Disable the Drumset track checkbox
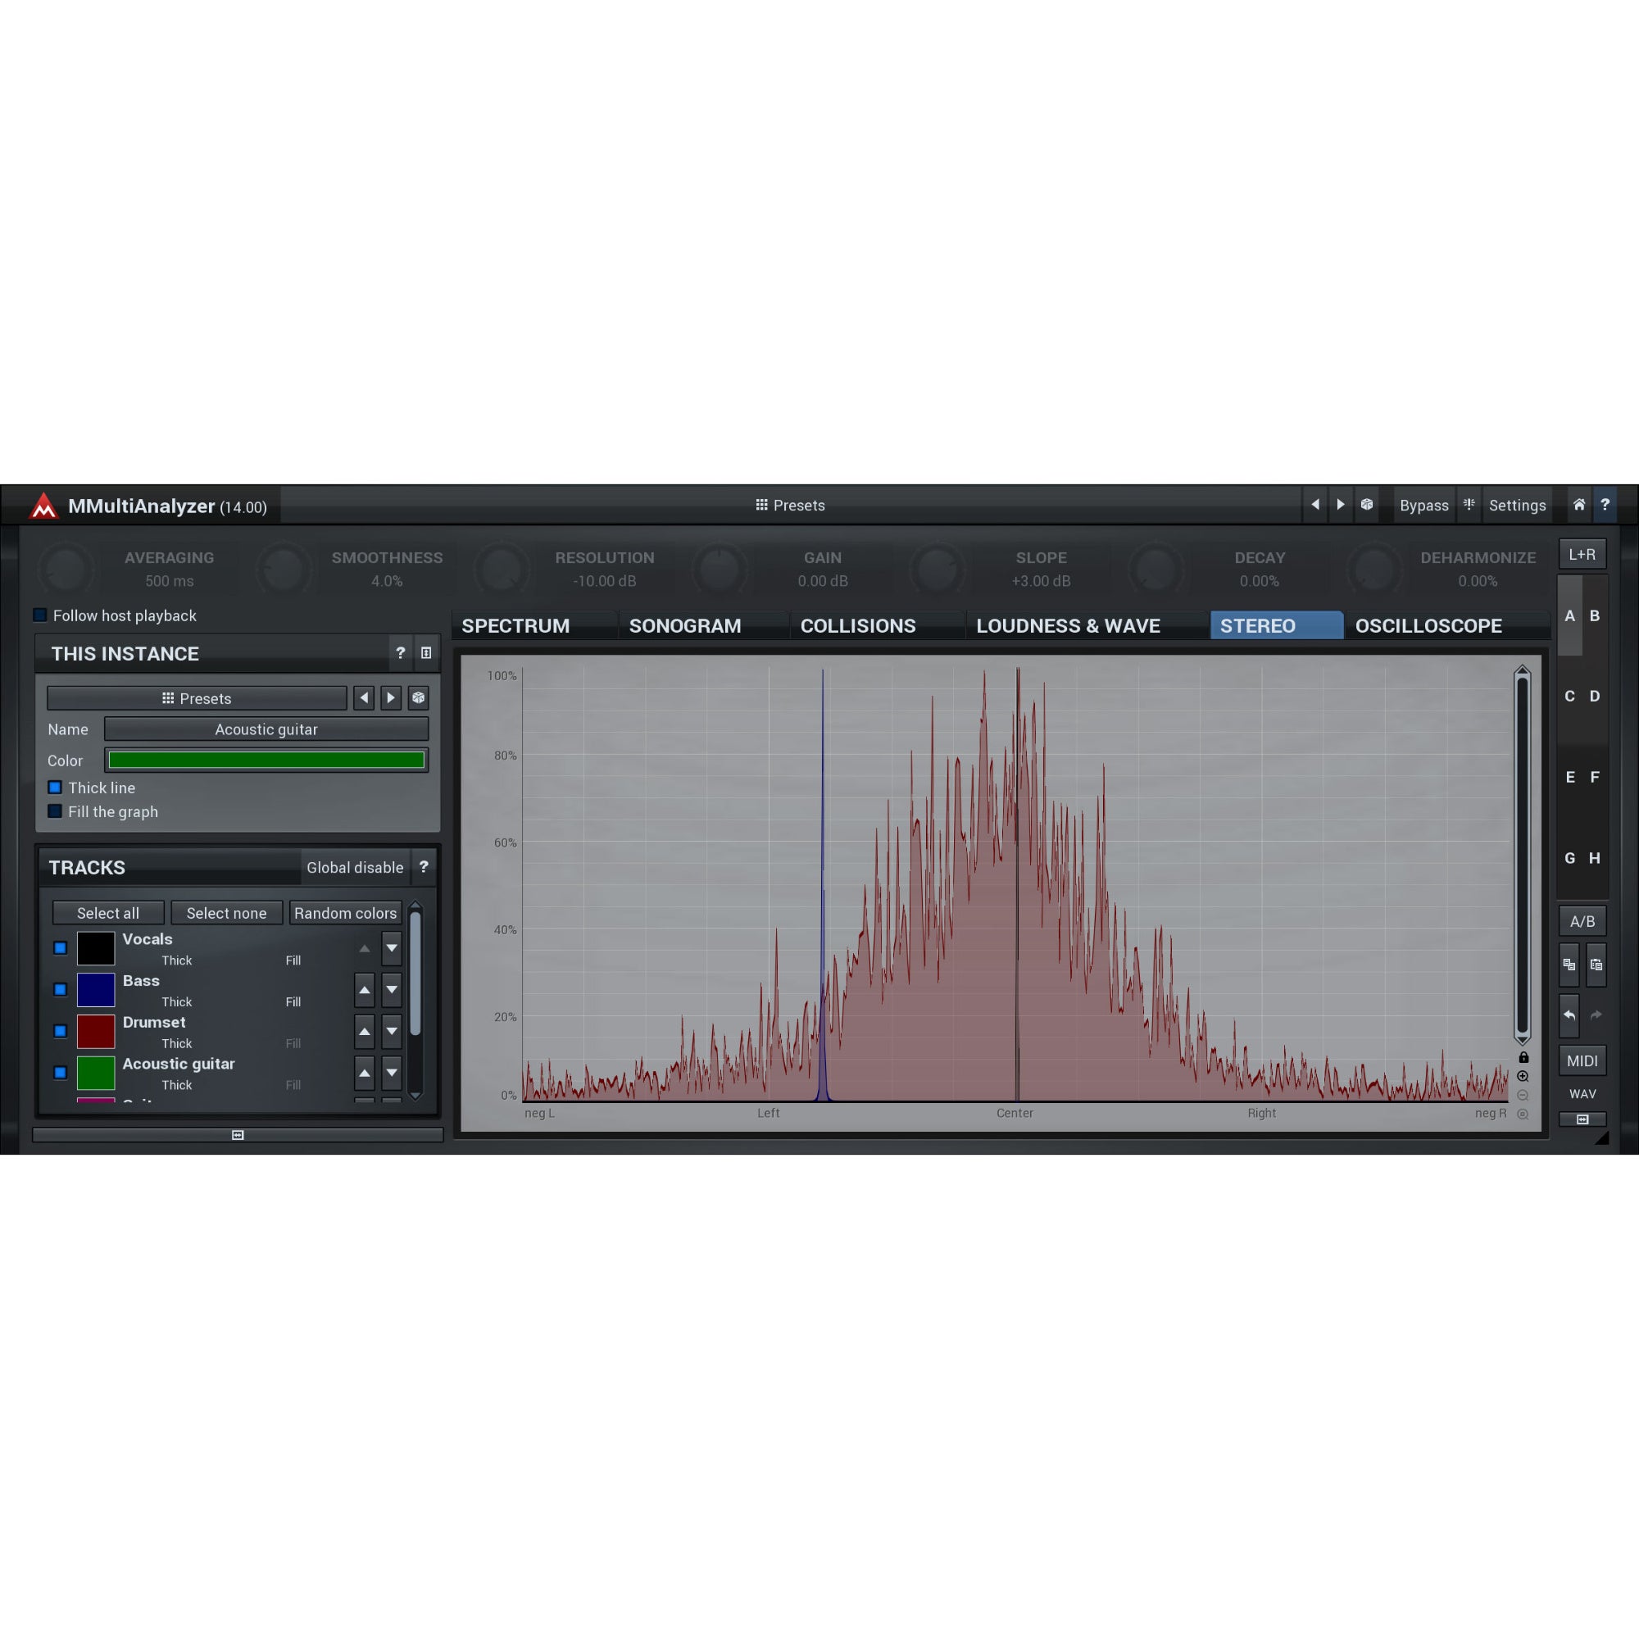 pyautogui.click(x=60, y=1031)
